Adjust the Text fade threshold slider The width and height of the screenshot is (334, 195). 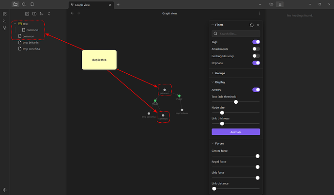[236, 102]
